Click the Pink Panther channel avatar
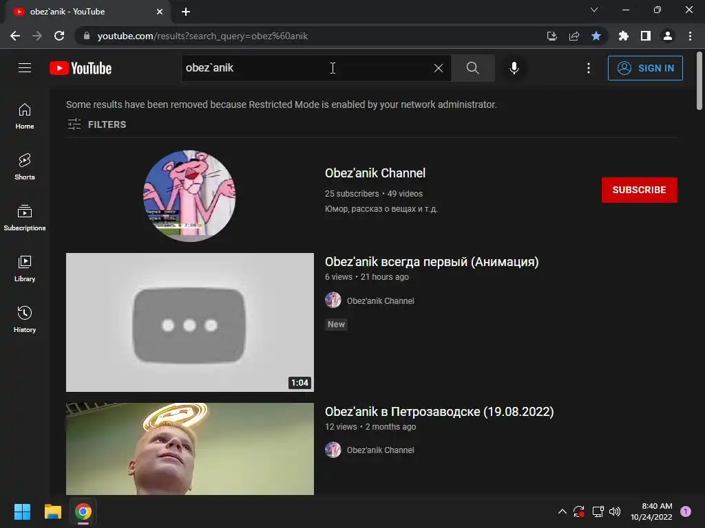The width and height of the screenshot is (705, 528). tap(189, 196)
